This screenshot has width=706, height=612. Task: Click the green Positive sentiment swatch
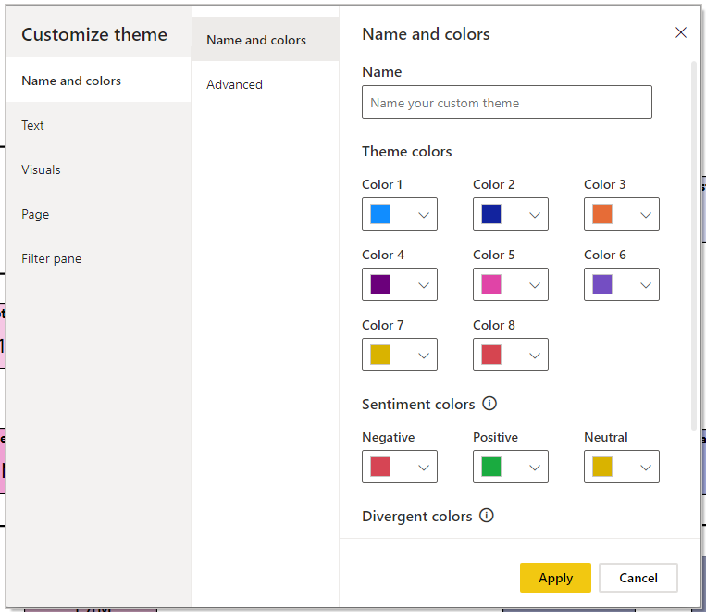(x=491, y=467)
